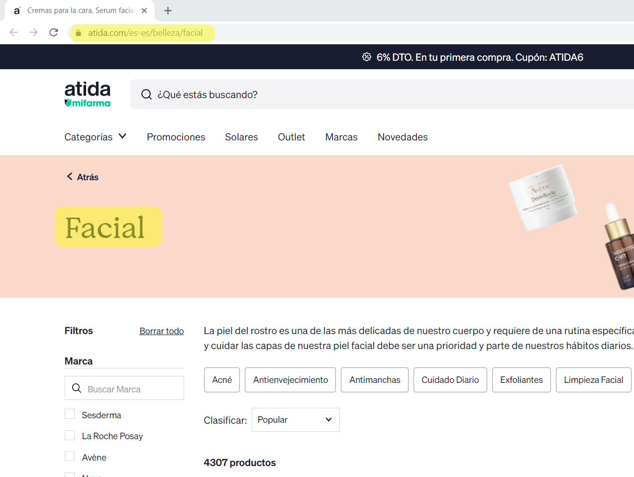Click the discount badge icon in promo banner
634x477 pixels.
pyautogui.click(x=367, y=57)
